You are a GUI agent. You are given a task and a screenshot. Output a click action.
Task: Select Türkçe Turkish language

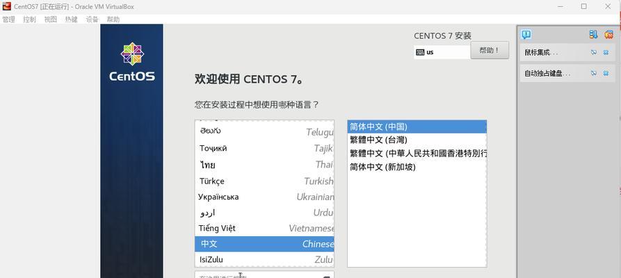click(x=264, y=181)
